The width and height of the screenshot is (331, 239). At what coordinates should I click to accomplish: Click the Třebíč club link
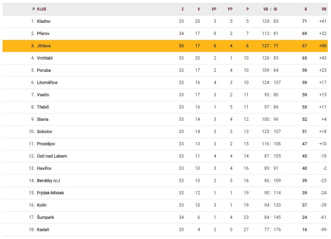point(43,107)
